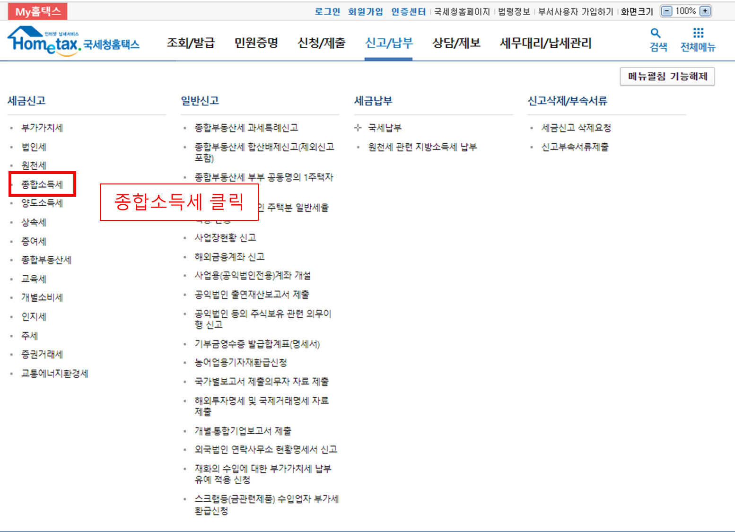
Task: Click 원천세 관련 지방소득세 납부
Action: 422,147
